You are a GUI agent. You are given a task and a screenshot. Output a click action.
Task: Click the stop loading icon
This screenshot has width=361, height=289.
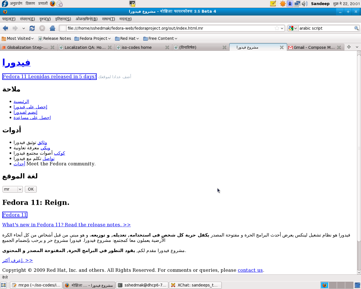pyautogui.click(x=42, y=28)
